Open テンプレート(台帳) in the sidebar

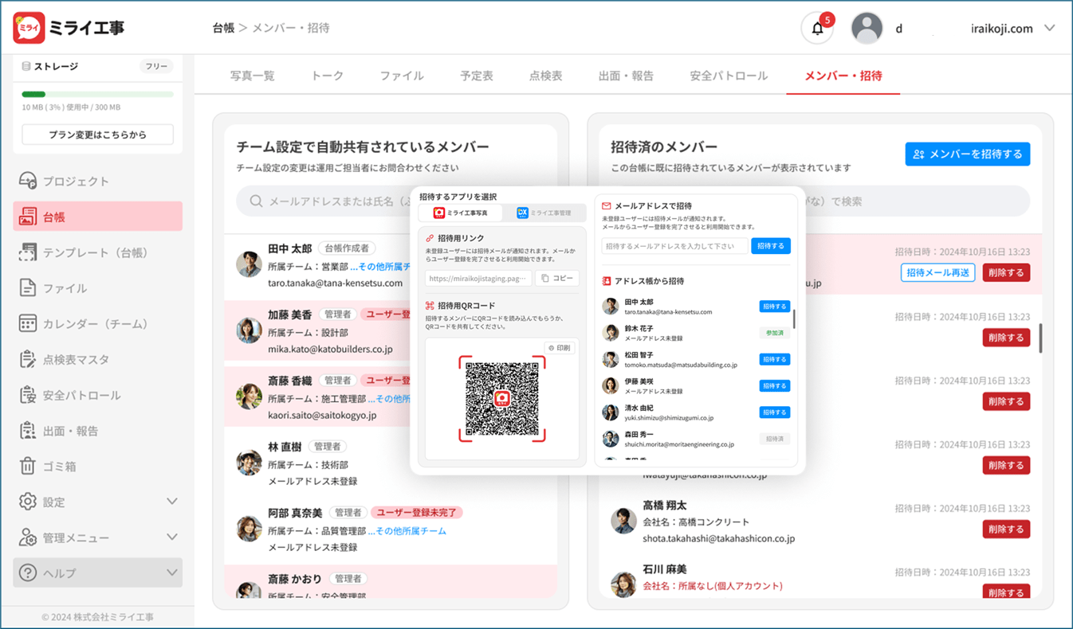pos(97,252)
